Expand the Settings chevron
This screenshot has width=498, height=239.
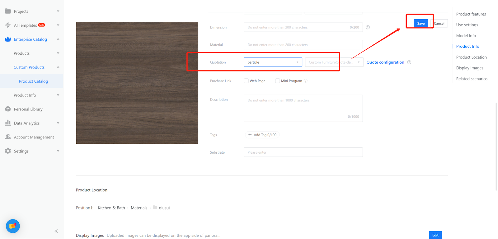pyautogui.click(x=58, y=151)
